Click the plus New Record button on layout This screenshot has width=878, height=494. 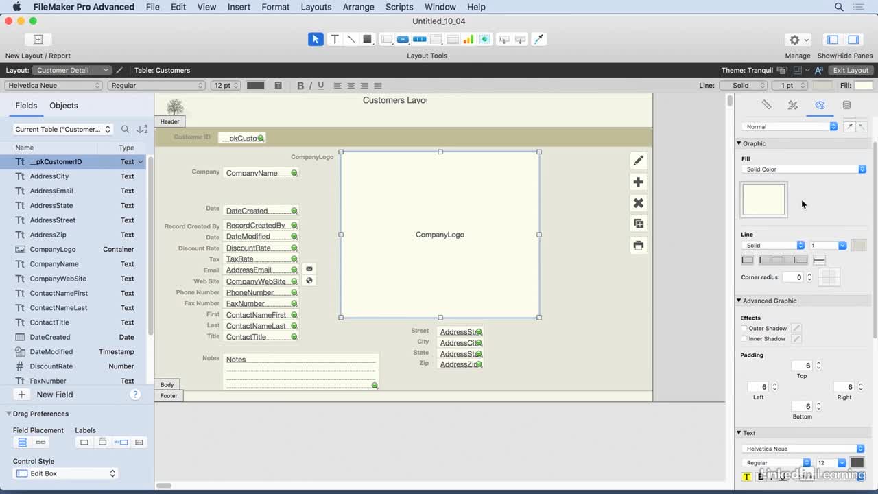coord(638,182)
